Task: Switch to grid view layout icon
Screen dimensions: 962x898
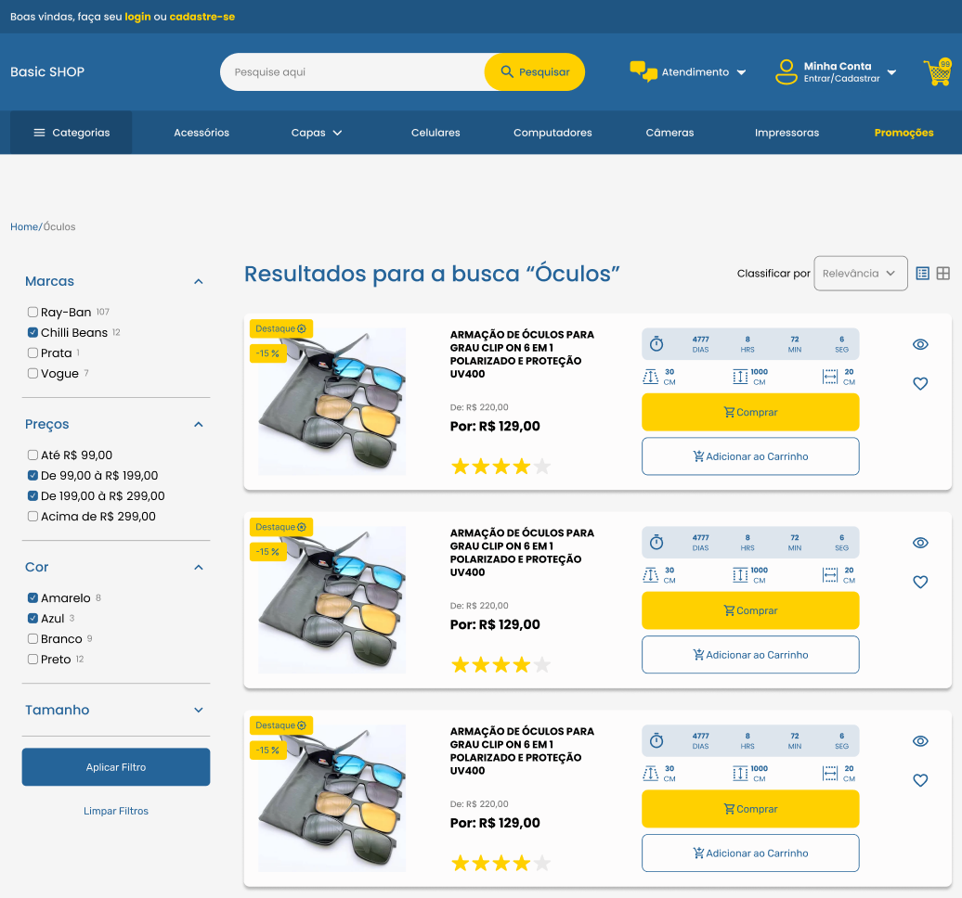Action: (x=942, y=274)
